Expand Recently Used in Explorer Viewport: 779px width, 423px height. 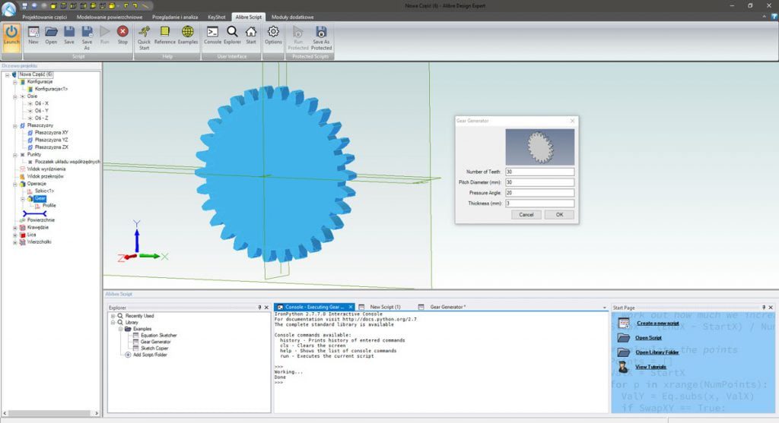pos(113,315)
